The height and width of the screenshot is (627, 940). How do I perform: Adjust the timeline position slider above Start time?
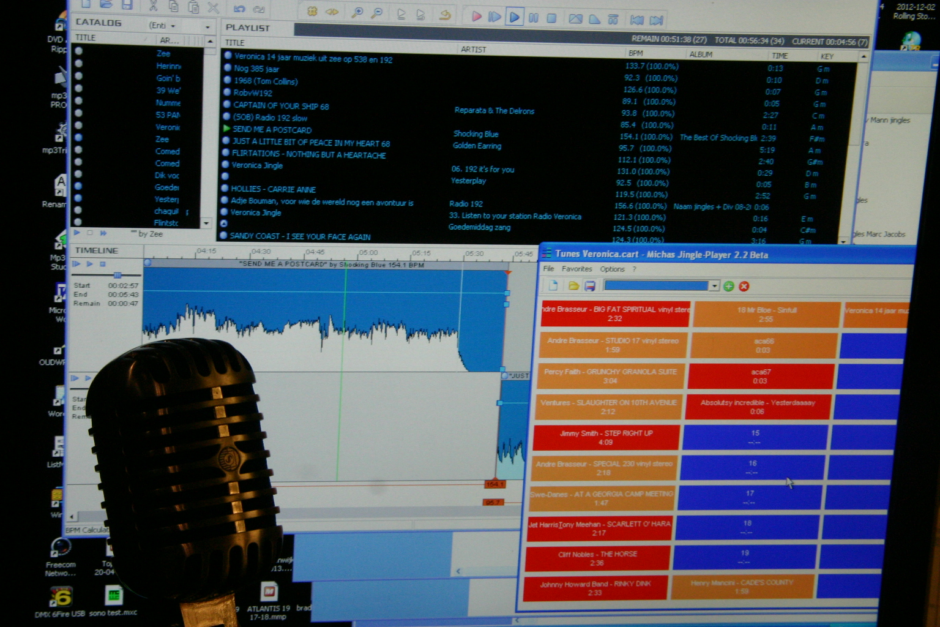117,275
